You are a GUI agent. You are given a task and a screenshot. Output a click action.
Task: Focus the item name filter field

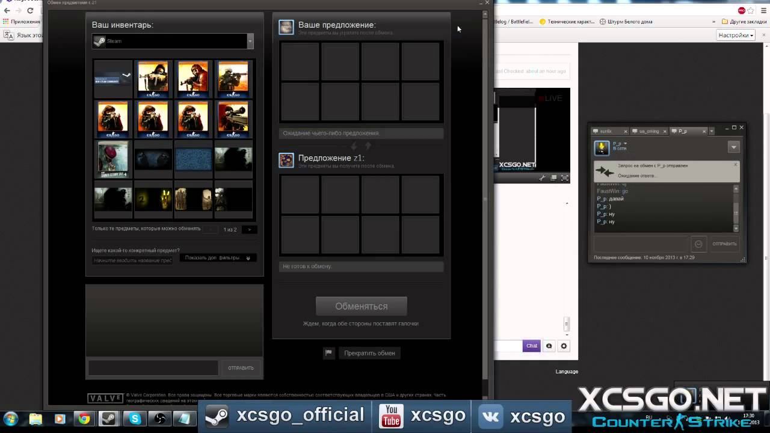133,260
